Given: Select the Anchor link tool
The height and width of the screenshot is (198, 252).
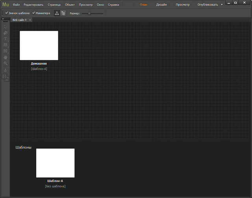Looking at the screenshot, I should pyautogui.click(x=6, y=70).
